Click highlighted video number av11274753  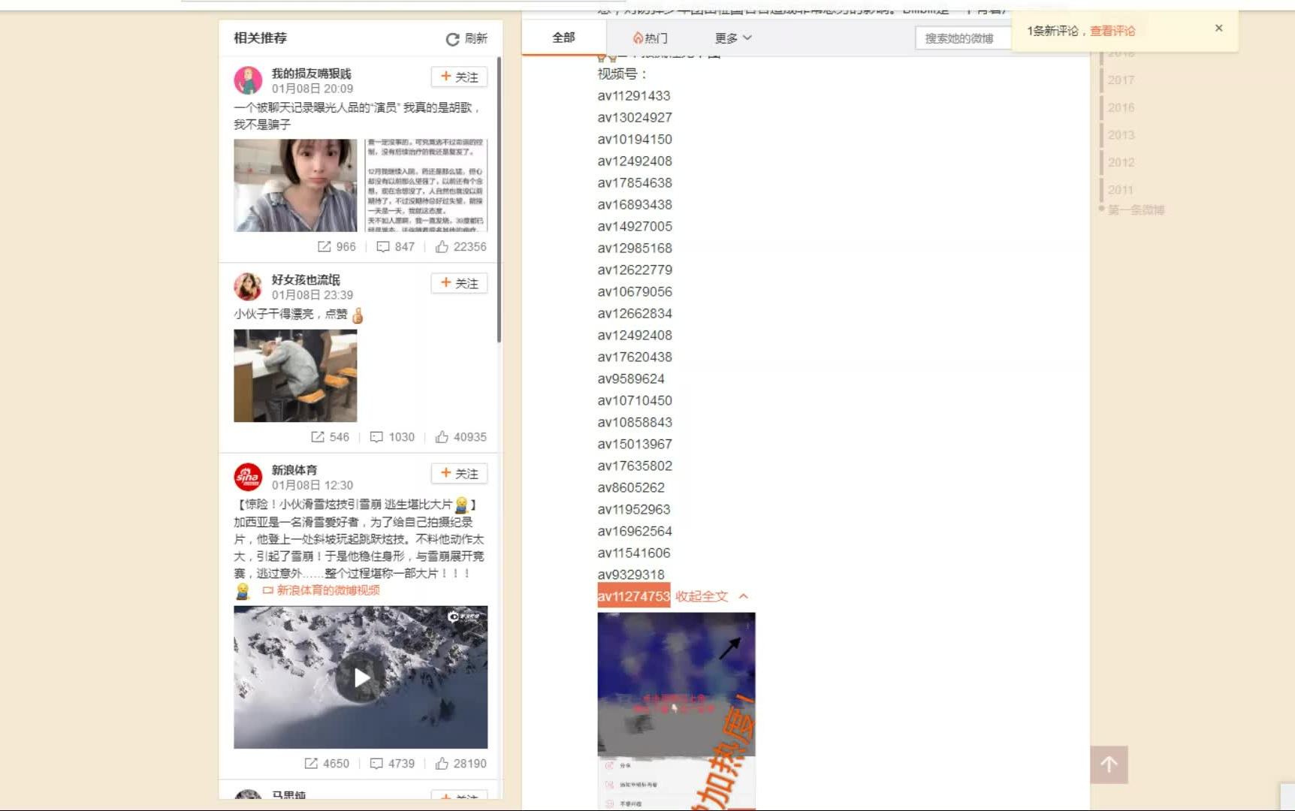coord(634,596)
